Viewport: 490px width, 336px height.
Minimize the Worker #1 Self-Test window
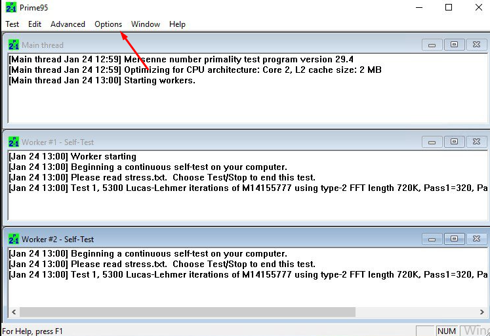click(432, 142)
